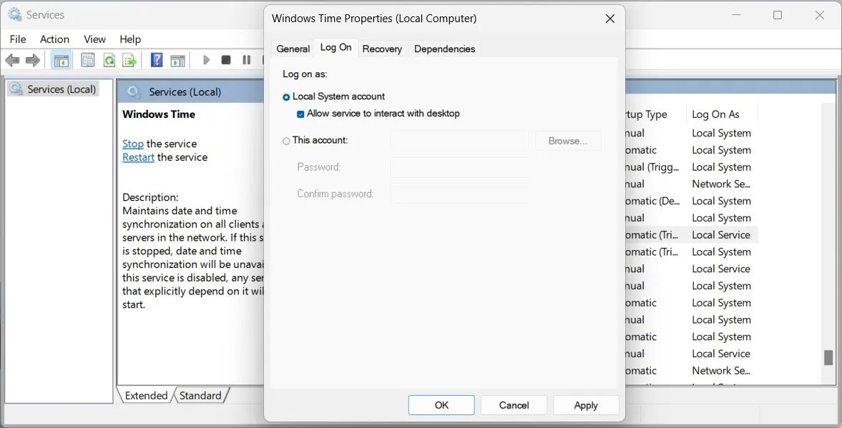
Task: Click the Help icon in the toolbar
Action: [156, 59]
